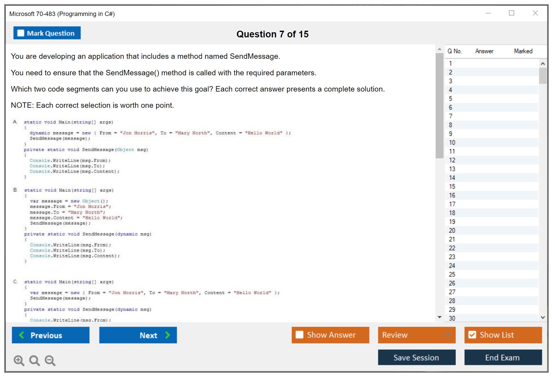Screen dimensions: 555x379
Task: Close the exam window
Action: [535, 13]
